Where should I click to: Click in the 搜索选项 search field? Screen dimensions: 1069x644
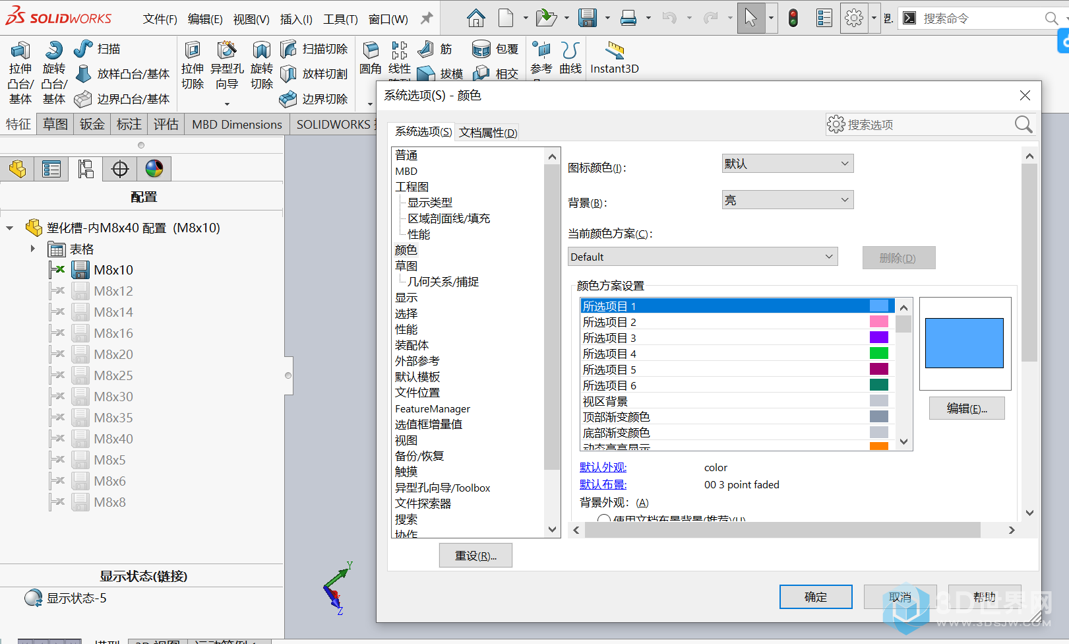click(930, 125)
